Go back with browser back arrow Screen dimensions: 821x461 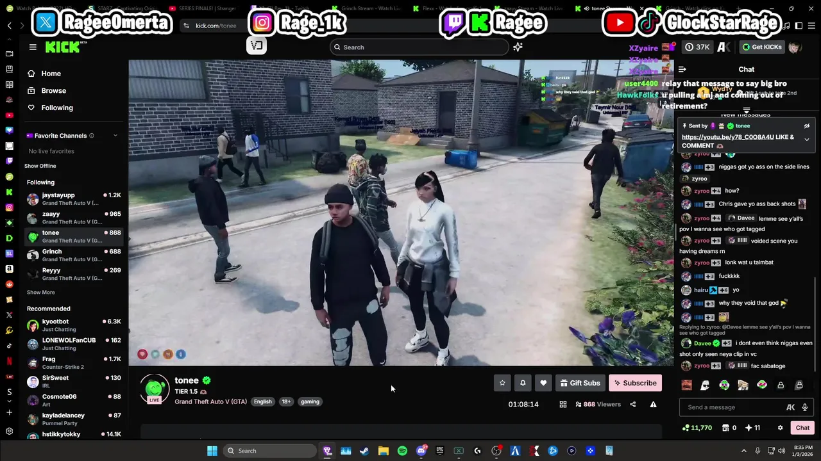[x=9, y=26]
